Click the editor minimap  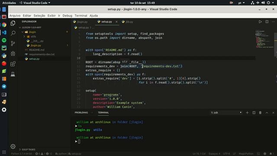coord(264,39)
